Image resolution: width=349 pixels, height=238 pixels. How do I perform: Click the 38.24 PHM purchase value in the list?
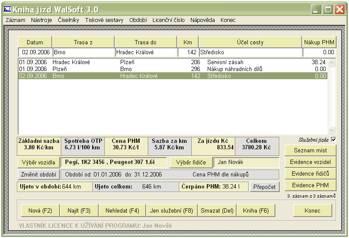coord(318,62)
